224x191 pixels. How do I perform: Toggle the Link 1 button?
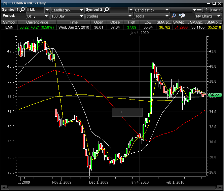[x=216, y=10]
